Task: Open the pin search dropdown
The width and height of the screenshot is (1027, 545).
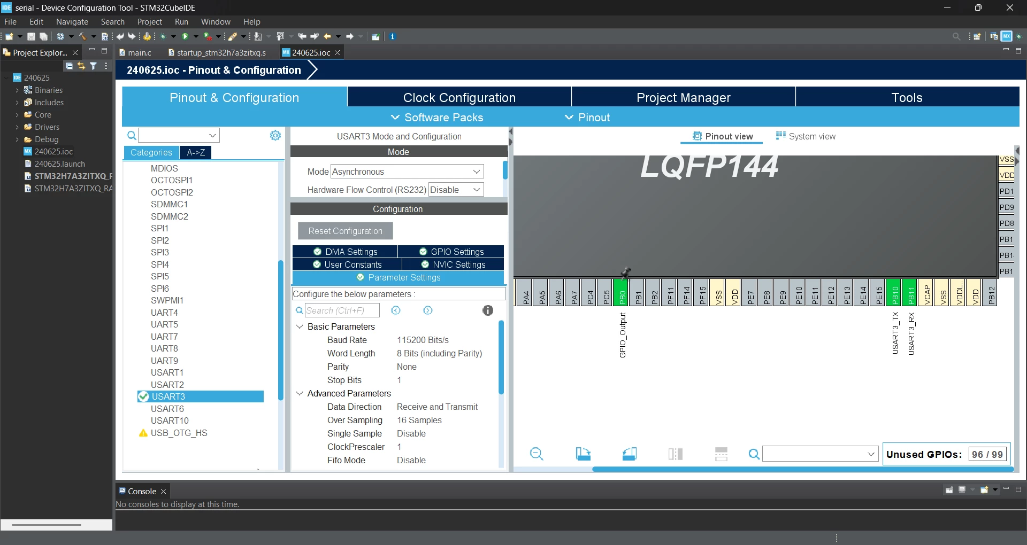Action: [x=820, y=454]
